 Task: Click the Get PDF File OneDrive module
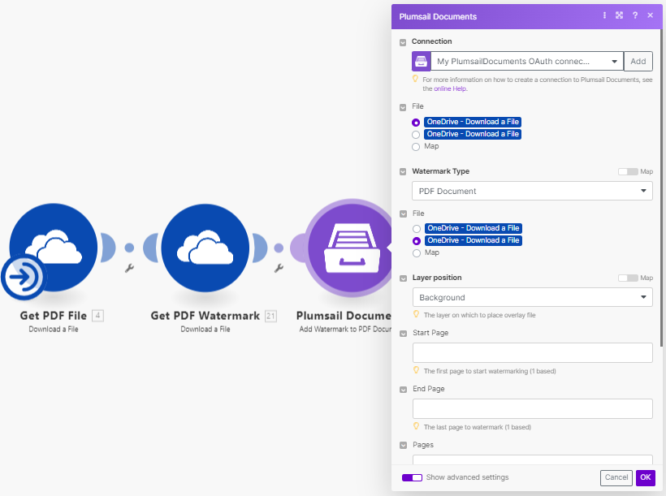click(x=54, y=248)
